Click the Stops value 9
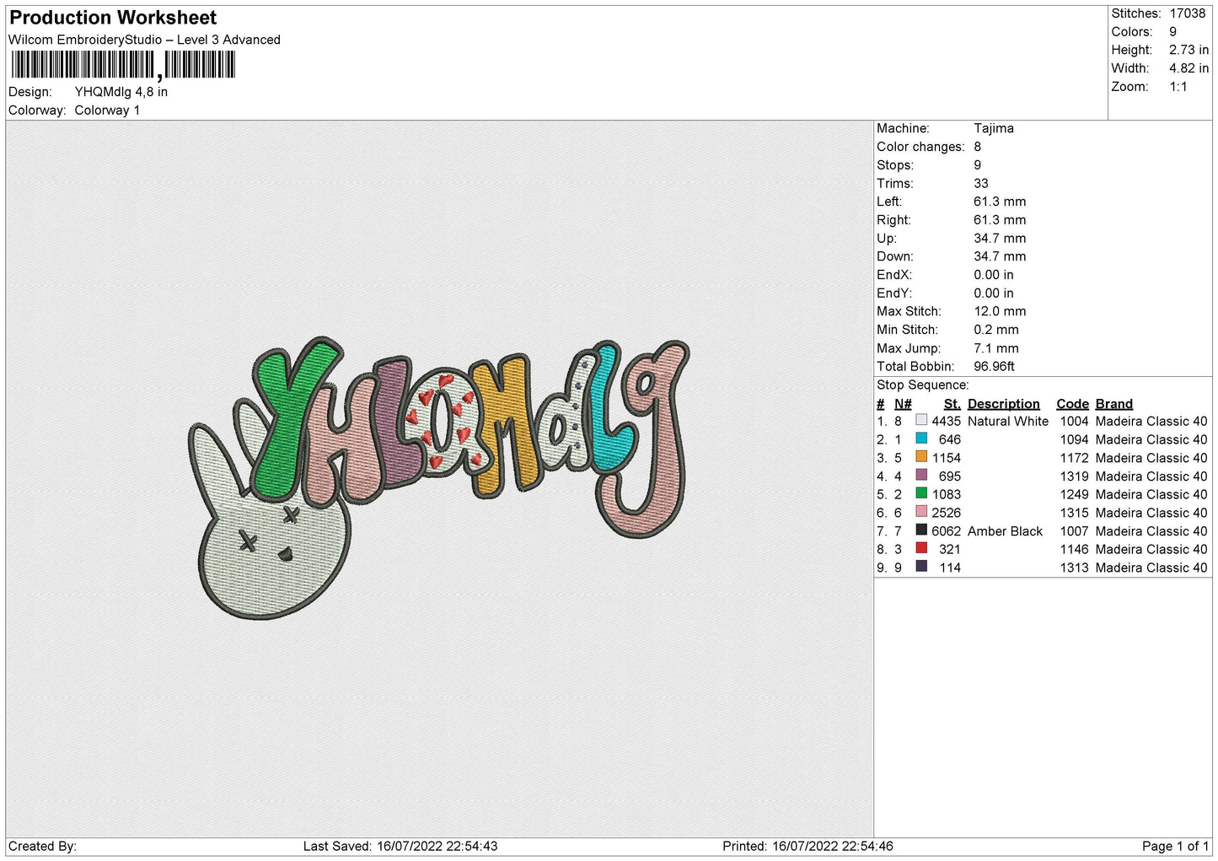The image size is (1218, 861). (x=978, y=165)
